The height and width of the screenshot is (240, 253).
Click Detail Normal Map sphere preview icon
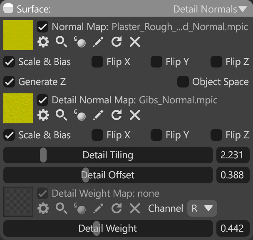[x=79, y=115]
